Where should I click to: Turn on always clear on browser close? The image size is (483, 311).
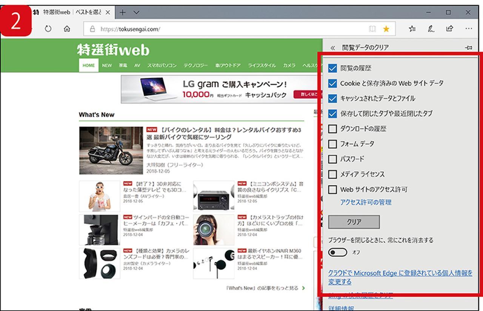coord(337,253)
